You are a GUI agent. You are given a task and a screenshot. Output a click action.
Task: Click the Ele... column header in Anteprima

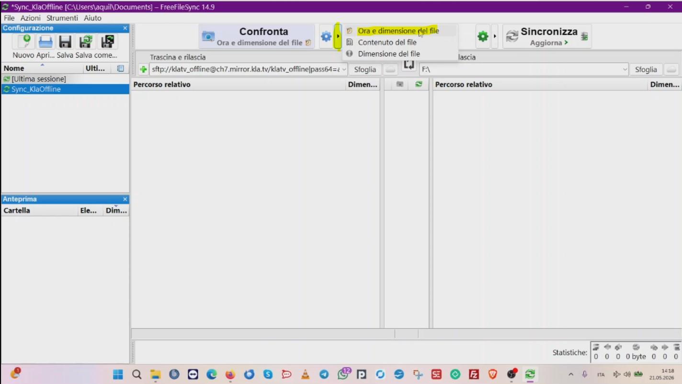coord(90,211)
